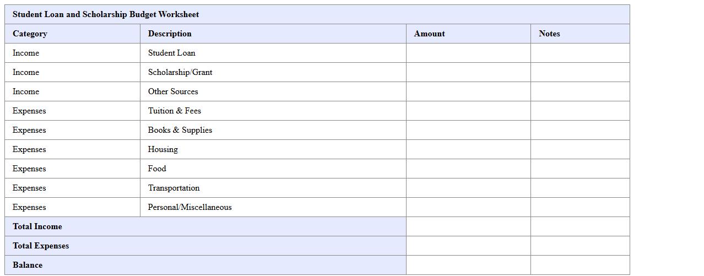The height and width of the screenshot is (276, 704).
Task: Click the worksheet title row
Action: [317, 14]
